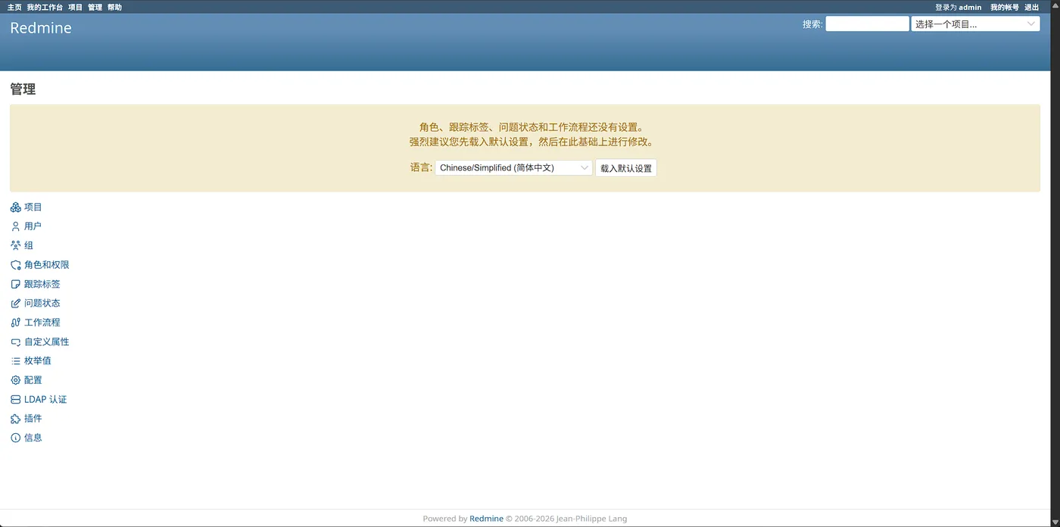Click the Redmine header title
The height and width of the screenshot is (527, 1060).
pyautogui.click(x=41, y=28)
